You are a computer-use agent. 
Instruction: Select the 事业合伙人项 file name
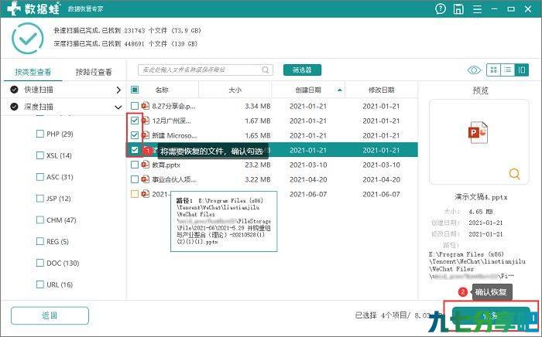coord(174,179)
